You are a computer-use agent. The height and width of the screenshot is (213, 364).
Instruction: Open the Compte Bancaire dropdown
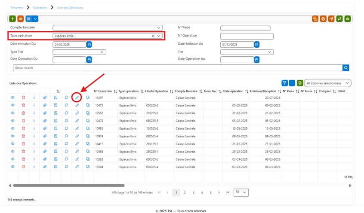[108, 28]
